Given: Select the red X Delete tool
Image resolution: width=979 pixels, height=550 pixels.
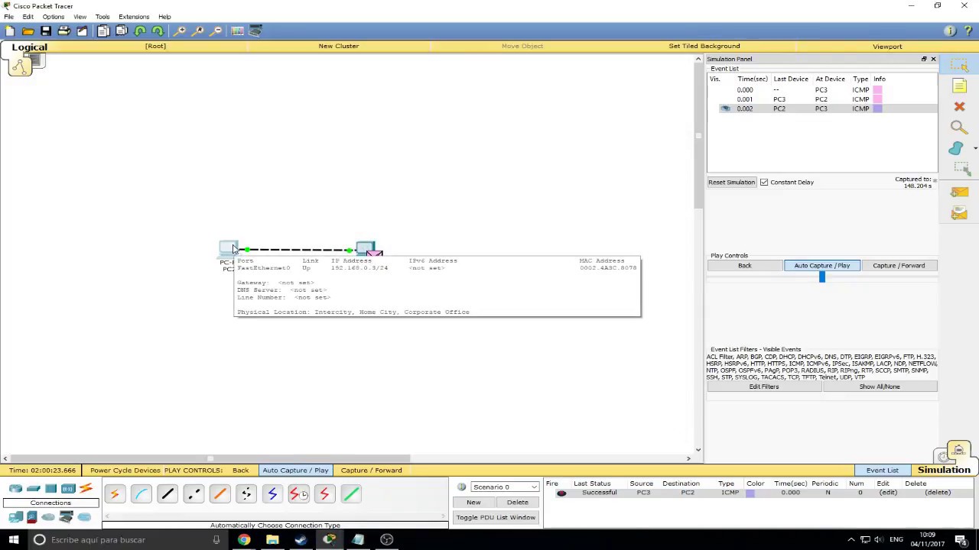Looking at the screenshot, I should 959,107.
